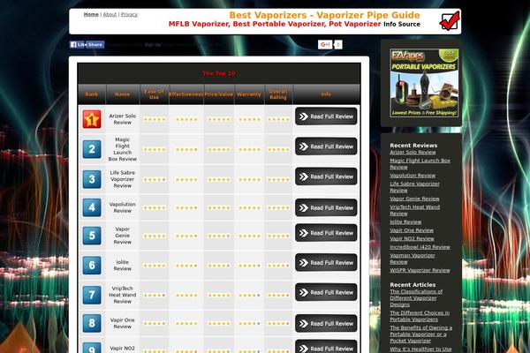Click the Ease Of Use column header

pos(154,94)
